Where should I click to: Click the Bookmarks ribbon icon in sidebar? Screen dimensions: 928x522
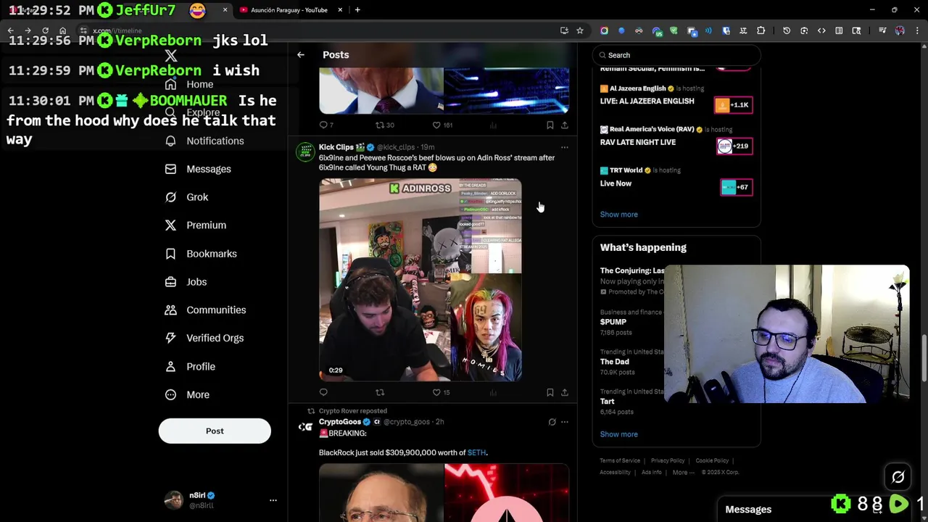point(170,254)
